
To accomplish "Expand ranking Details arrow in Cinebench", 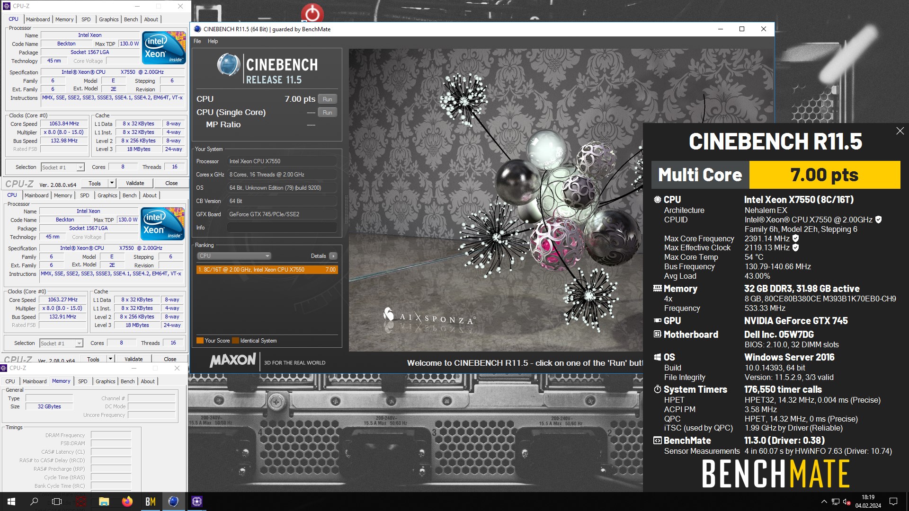I will 333,256.
